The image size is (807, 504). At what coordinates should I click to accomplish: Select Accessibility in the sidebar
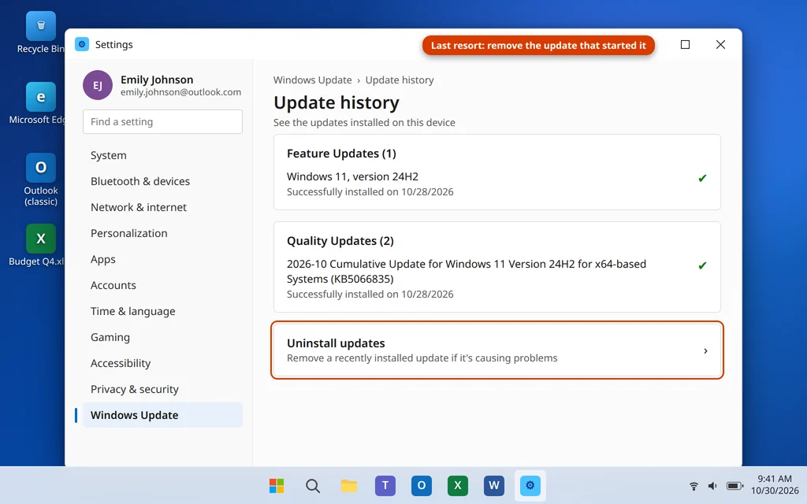coord(162,363)
